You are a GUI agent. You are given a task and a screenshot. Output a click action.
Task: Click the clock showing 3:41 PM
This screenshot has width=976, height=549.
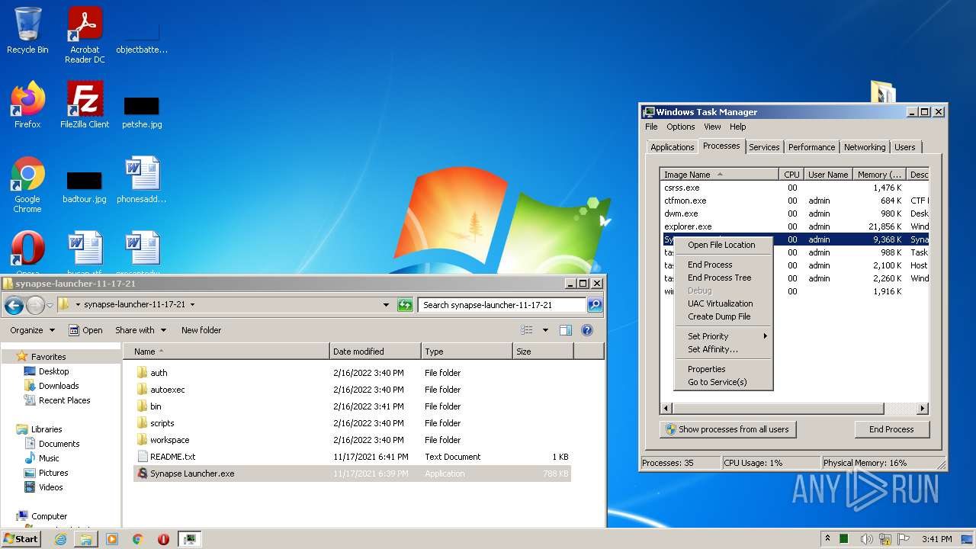[x=936, y=539]
